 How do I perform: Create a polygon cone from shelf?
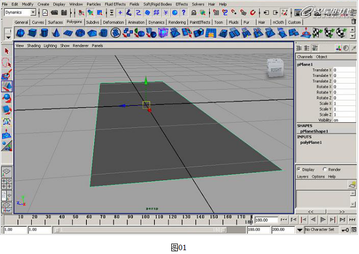tap(56, 33)
